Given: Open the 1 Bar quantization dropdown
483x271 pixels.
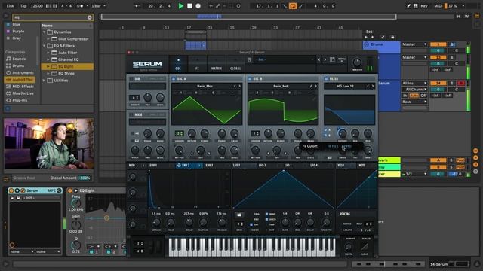Looking at the screenshot, I should (x=98, y=6).
